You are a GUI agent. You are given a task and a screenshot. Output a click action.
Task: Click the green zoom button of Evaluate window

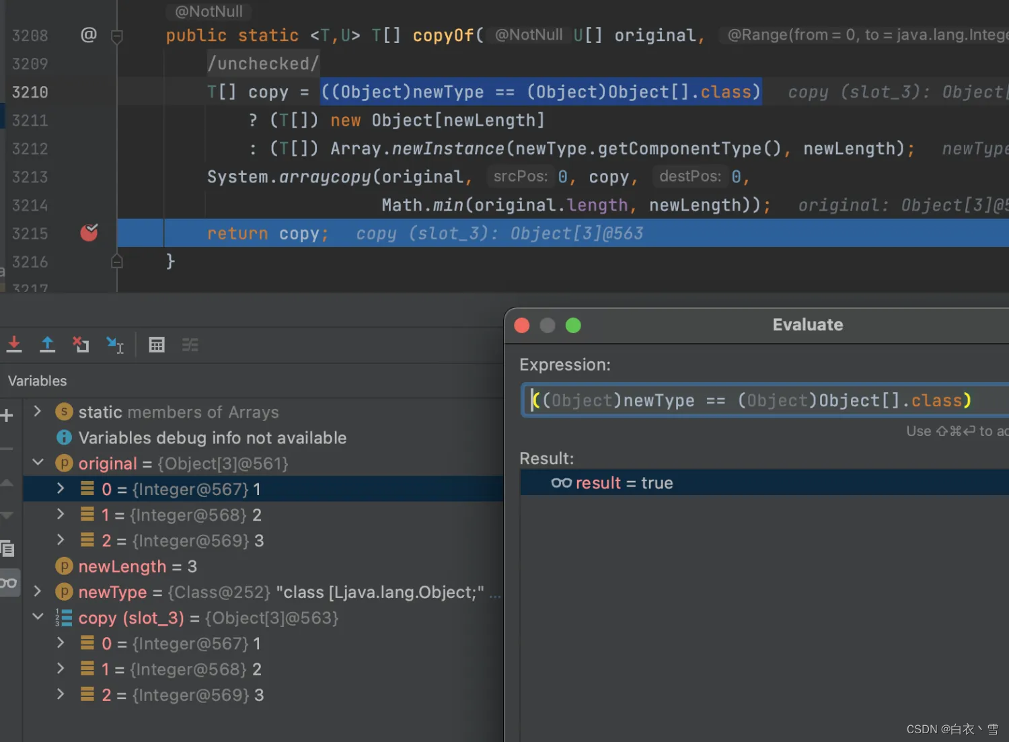(573, 326)
